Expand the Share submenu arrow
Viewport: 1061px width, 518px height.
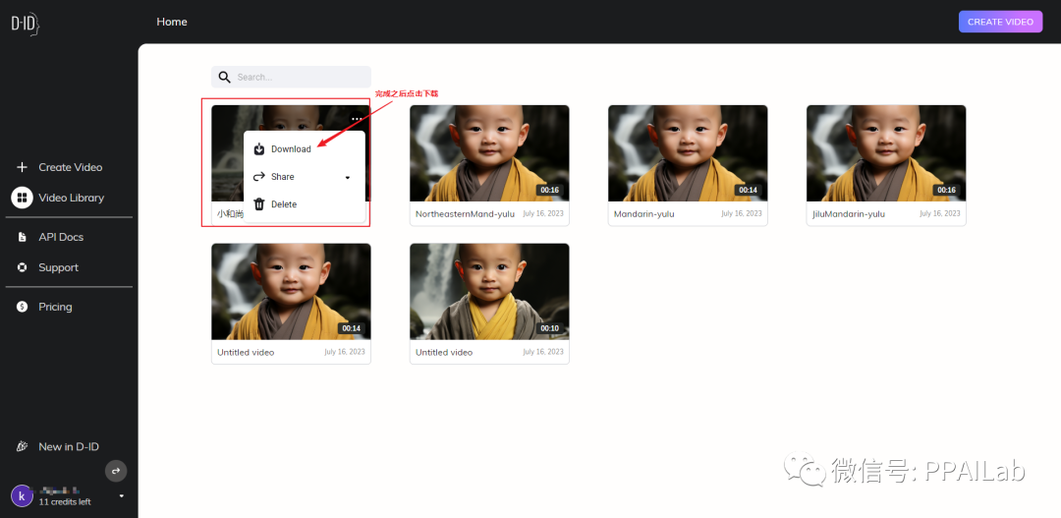348,177
